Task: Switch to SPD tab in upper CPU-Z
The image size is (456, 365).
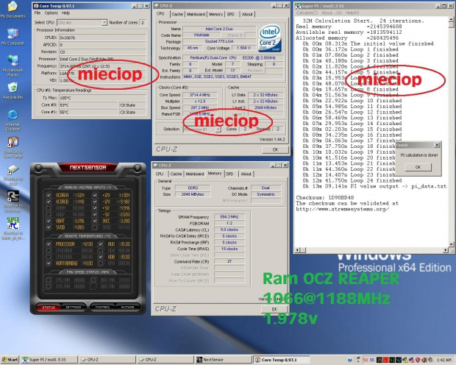Action: click(231, 14)
